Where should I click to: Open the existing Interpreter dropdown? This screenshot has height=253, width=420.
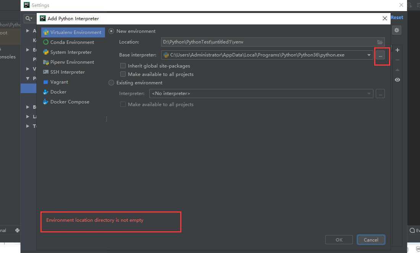(261, 93)
